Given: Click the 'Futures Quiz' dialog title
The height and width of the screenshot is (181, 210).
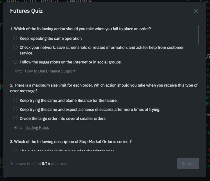Looking at the screenshot, I should [x=26, y=11].
